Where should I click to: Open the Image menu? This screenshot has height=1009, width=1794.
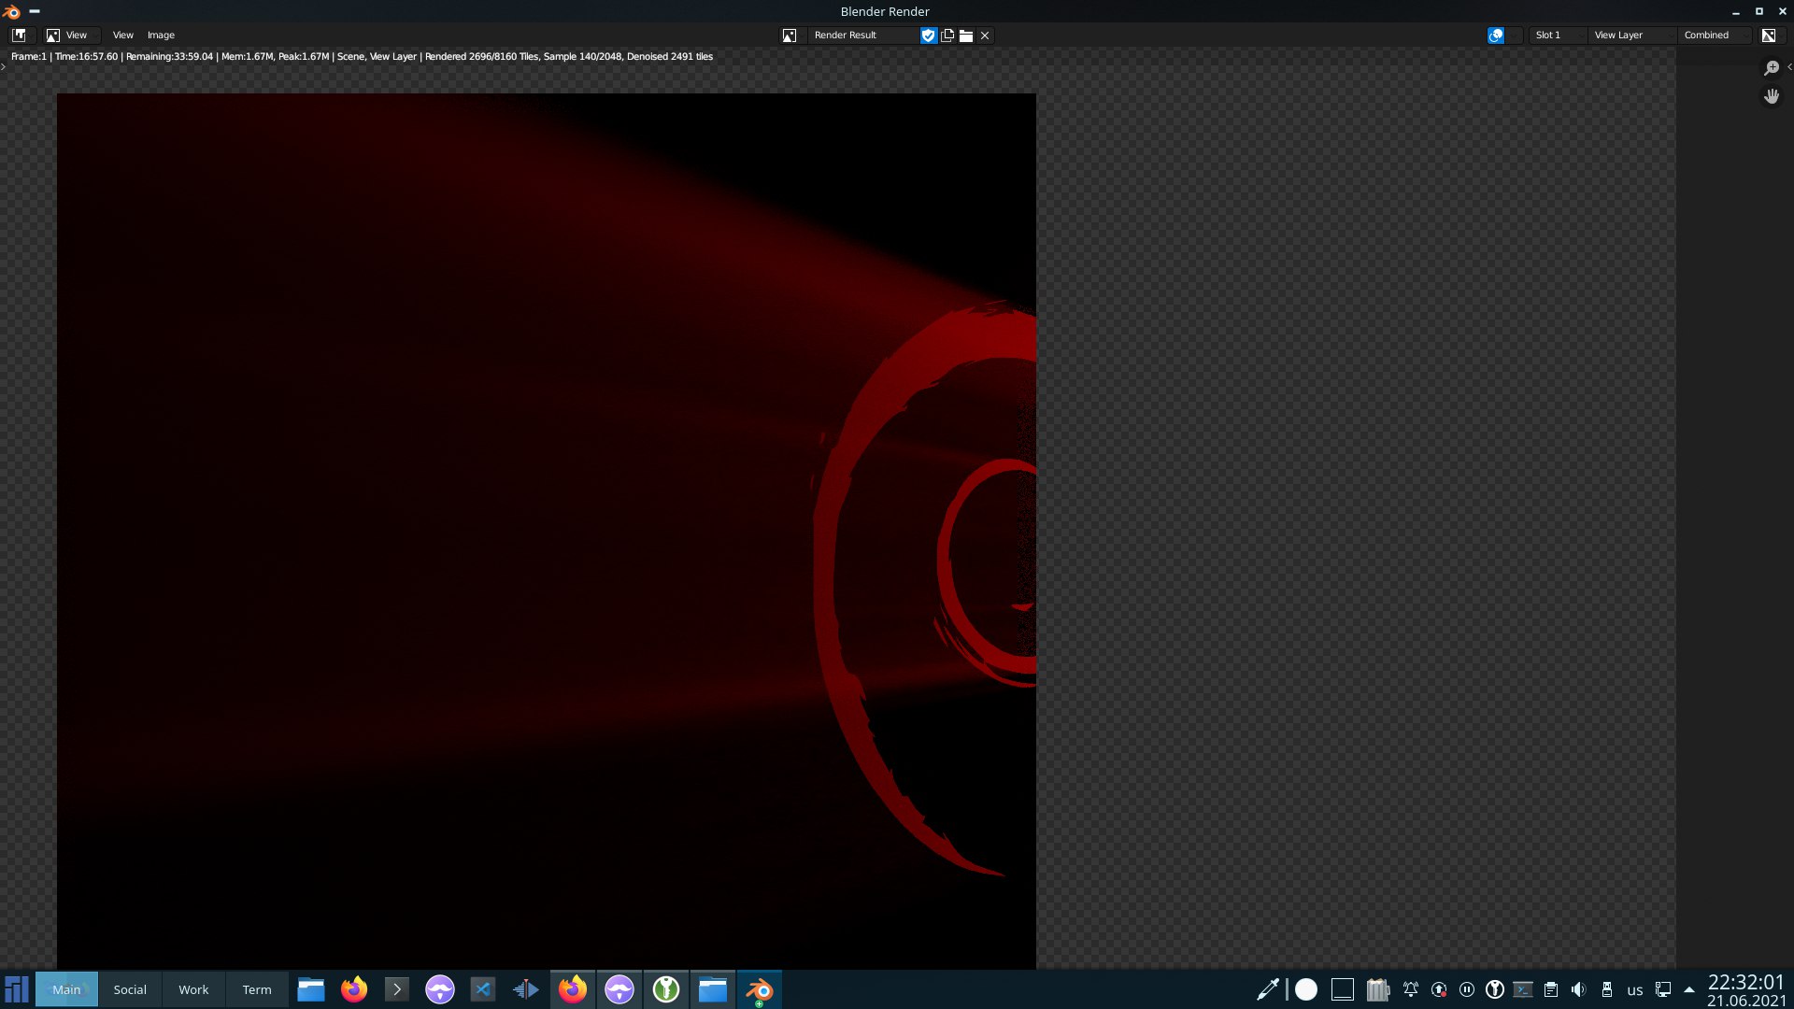click(x=161, y=35)
